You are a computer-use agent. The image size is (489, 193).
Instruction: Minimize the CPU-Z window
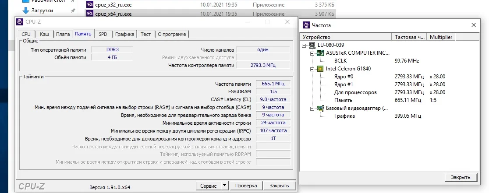click(x=247, y=22)
